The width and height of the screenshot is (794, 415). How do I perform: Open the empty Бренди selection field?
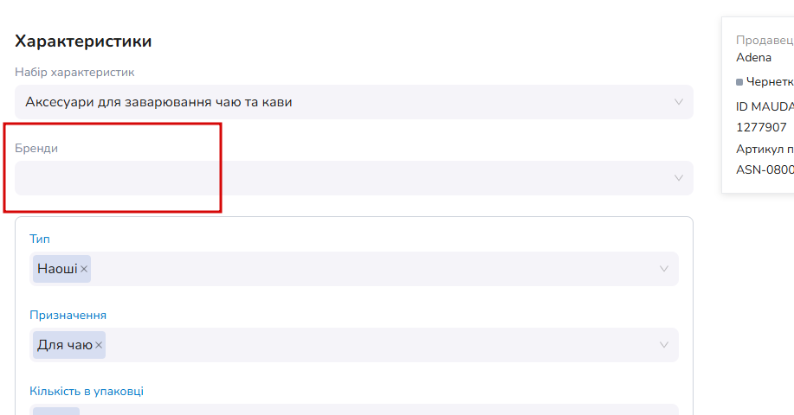[x=354, y=178]
